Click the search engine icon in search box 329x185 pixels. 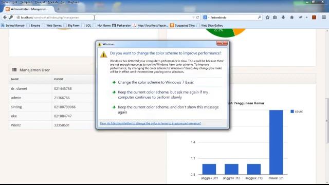coord(205,17)
